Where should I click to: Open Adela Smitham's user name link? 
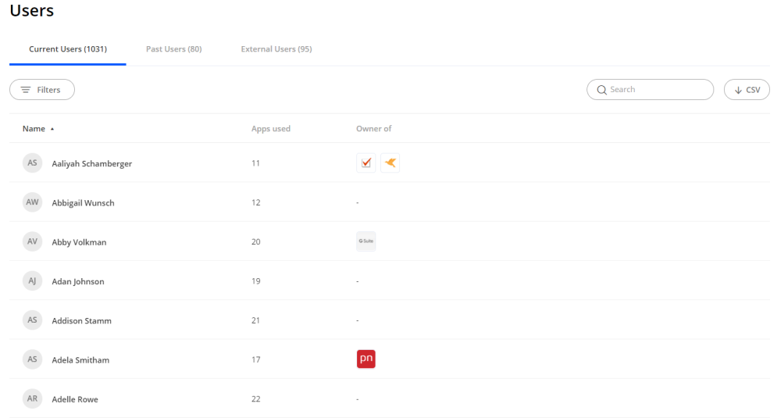pos(80,360)
